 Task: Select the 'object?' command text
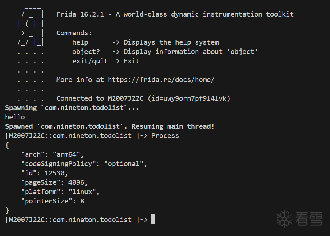tap(86, 52)
